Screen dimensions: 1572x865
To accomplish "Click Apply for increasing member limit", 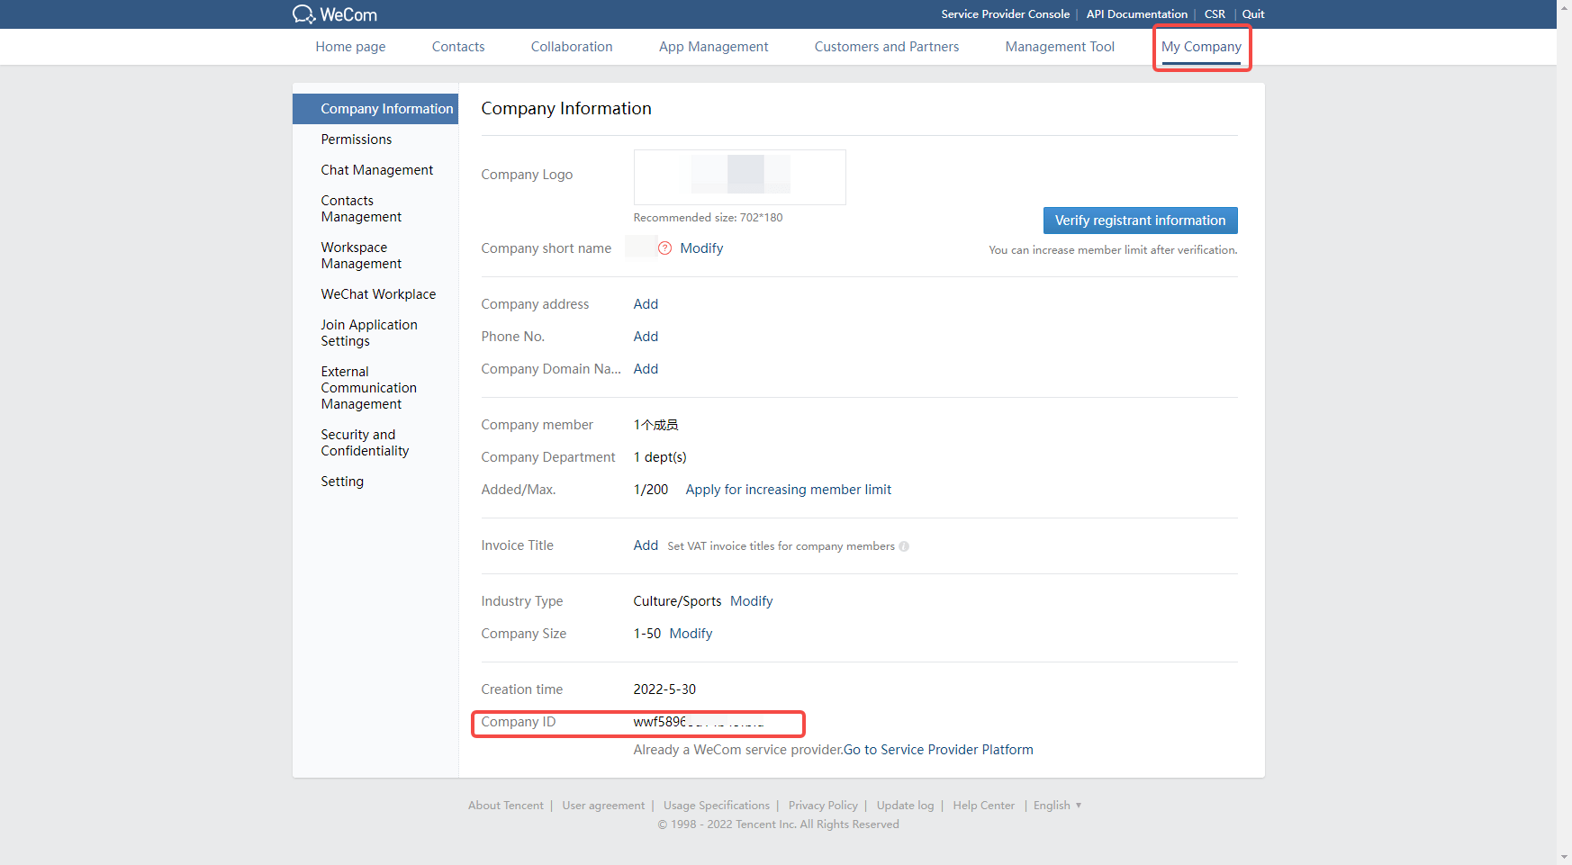I will click(x=788, y=490).
